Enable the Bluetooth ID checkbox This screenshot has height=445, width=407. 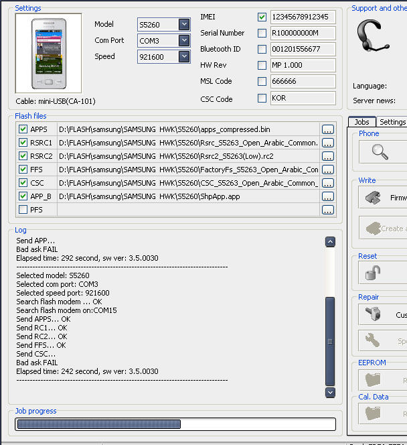pos(262,49)
